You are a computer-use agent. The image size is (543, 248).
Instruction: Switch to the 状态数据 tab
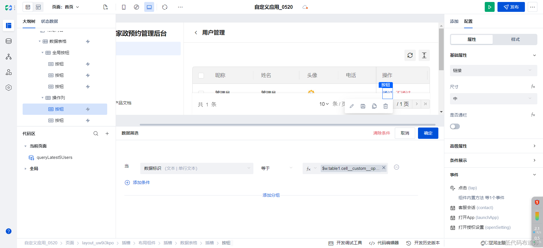(49, 21)
